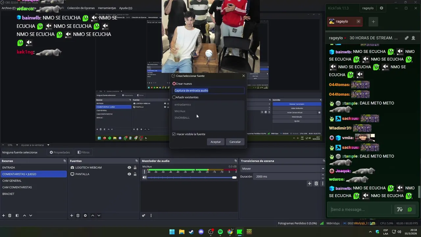Viewport: 421px width, 237px height.
Task: Open source properties gear in Fuentes toolbar
Action: 85,216
